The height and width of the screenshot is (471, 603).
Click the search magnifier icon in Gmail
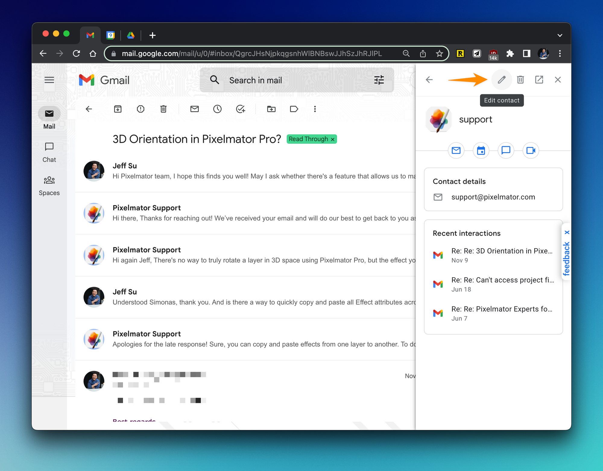point(214,80)
